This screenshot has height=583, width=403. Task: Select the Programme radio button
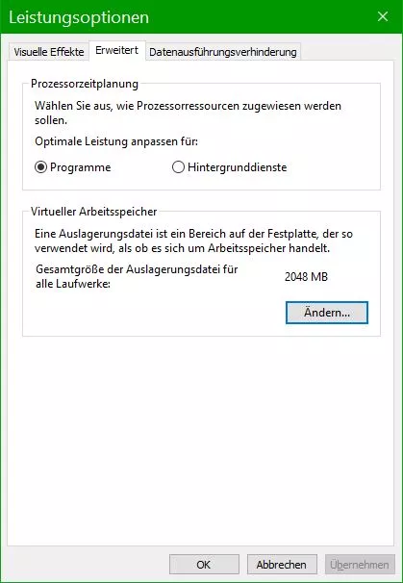pos(41,167)
